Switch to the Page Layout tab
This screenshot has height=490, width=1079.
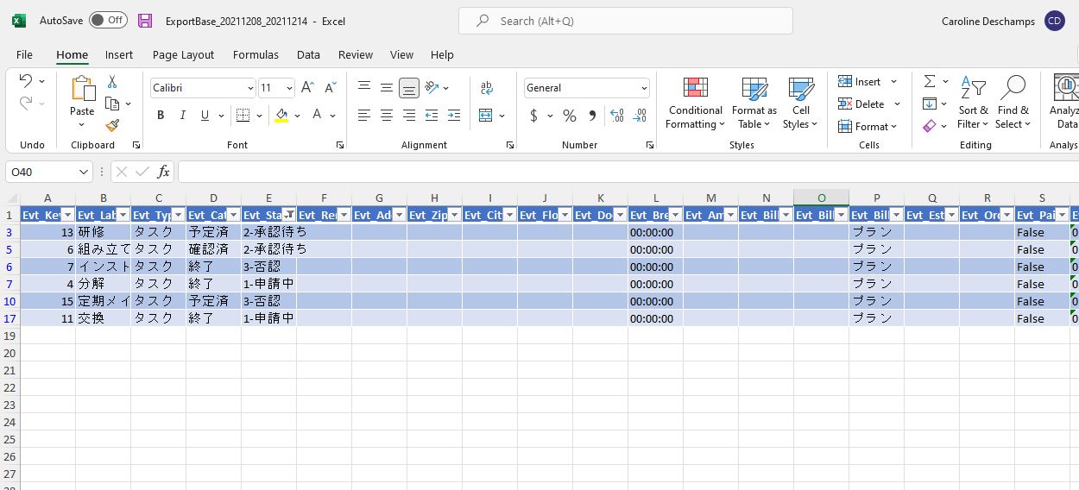[x=183, y=54]
